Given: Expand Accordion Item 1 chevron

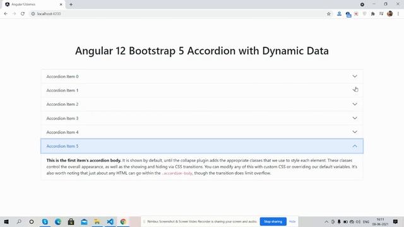Looking at the screenshot, I should point(355,90).
